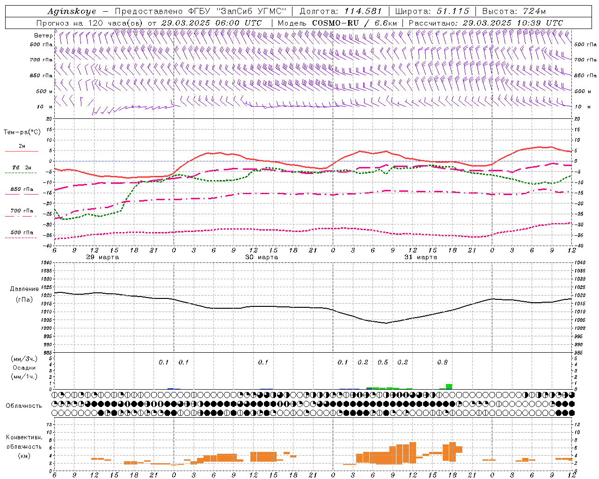Click the "(мм/3ч.)" precipitation unit label
This screenshot has height=479, width=599.
click(24, 359)
